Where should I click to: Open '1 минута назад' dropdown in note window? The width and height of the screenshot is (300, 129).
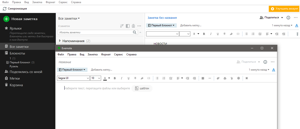pos(259,70)
